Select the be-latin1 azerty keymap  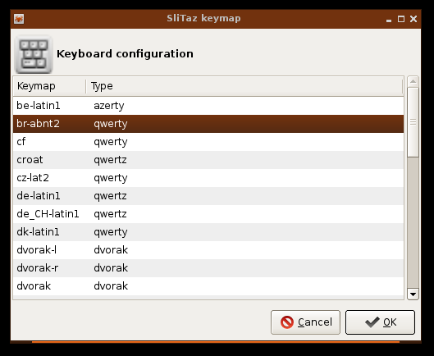click(208, 106)
